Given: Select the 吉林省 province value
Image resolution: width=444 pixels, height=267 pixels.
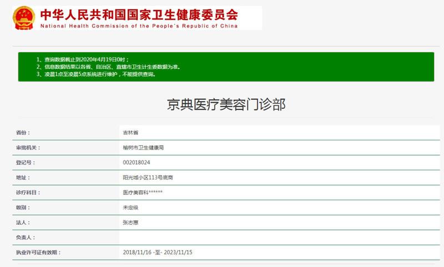Looking at the screenshot, I should [x=131, y=133].
